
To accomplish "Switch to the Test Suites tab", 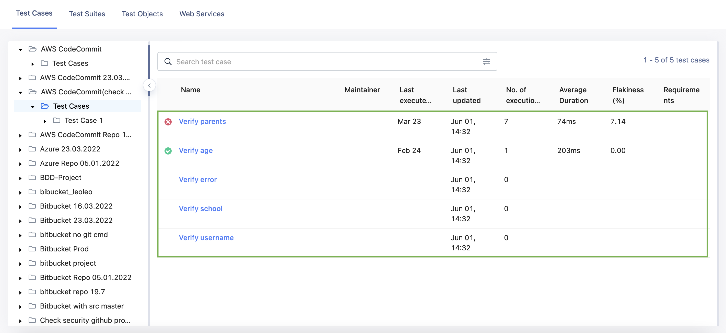I will [87, 14].
